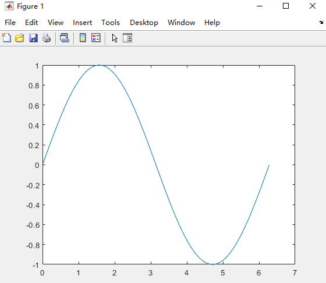Click x-axis tick label 5
This screenshot has width=326, height=283.
[x=222, y=273]
